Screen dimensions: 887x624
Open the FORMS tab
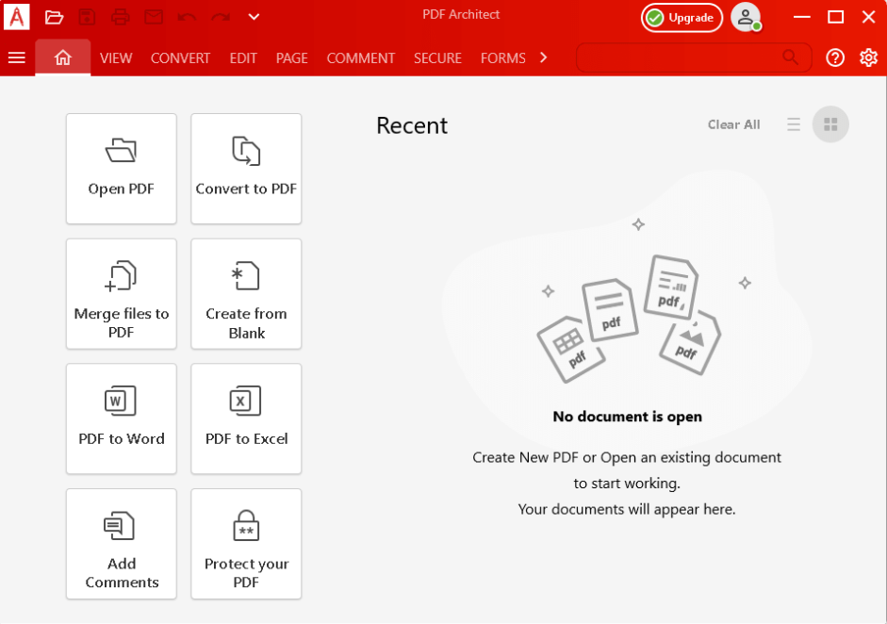tap(503, 58)
